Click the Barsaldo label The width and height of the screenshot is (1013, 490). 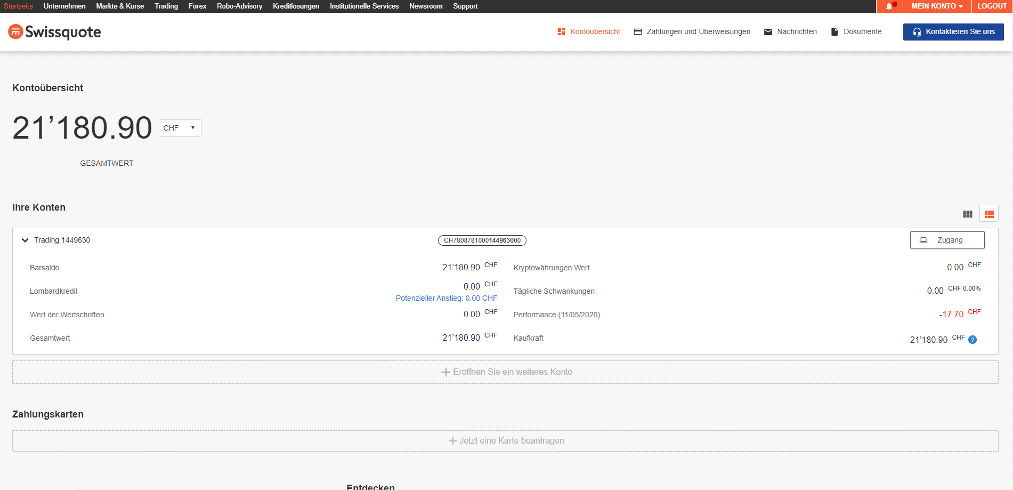pyautogui.click(x=45, y=268)
